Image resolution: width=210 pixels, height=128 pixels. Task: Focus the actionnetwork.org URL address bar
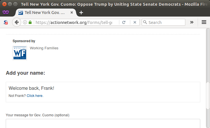click(x=77, y=22)
